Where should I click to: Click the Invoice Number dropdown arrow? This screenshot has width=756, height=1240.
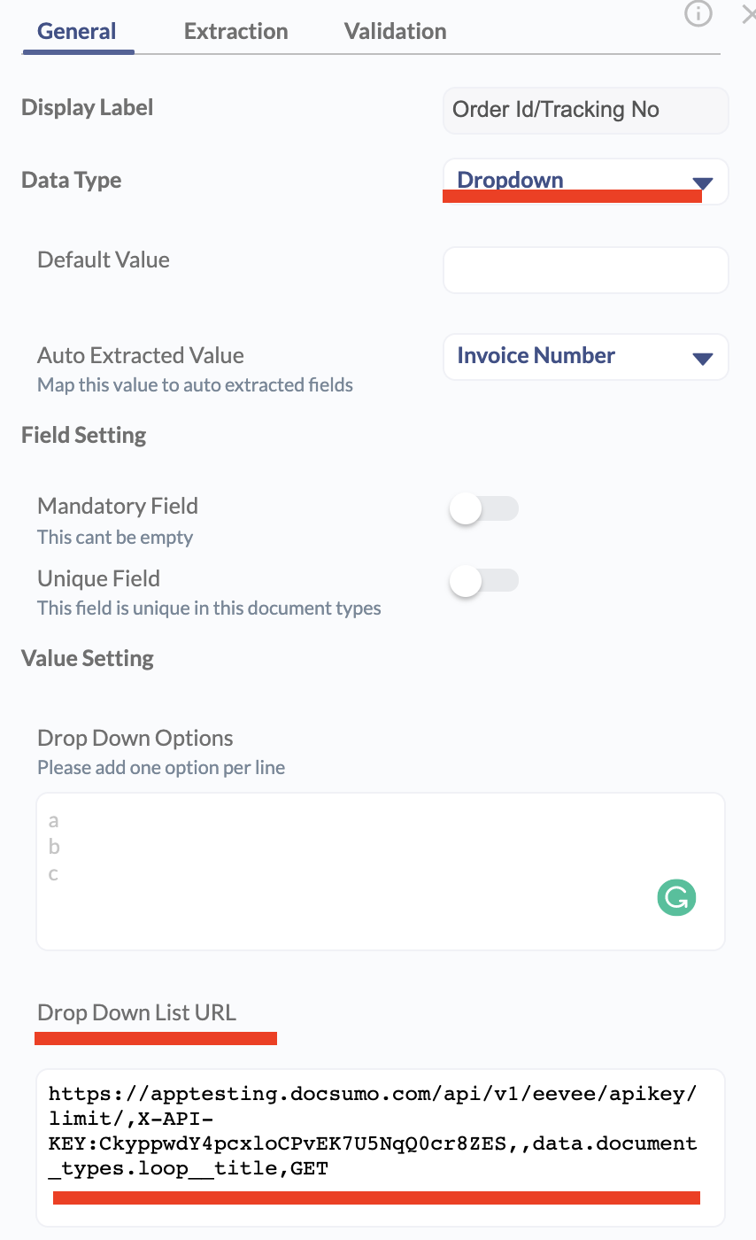click(x=703, y=359)
